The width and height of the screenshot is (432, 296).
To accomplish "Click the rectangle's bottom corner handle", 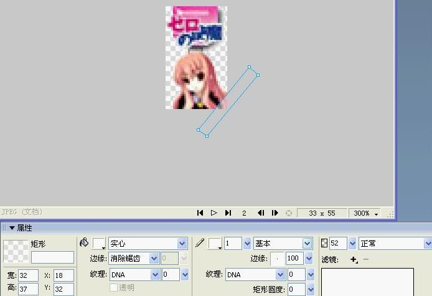I will (207, 136).
